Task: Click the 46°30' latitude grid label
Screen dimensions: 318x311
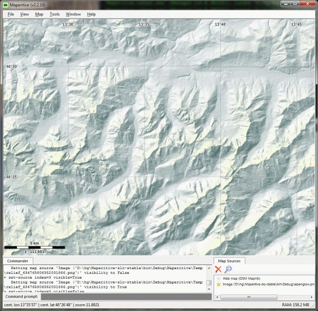Action: click(12, 67)
